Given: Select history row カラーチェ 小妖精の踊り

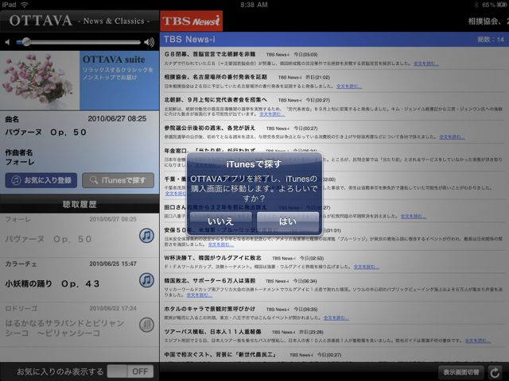Looking at the screenshot, I should pos(80,280).
